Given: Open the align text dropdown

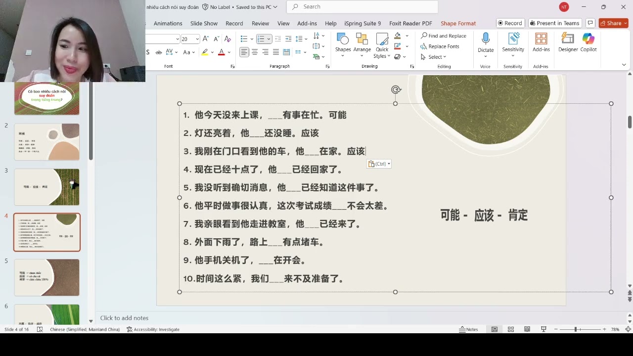Looking at the screenshot, I should click(x=319, y=46).
